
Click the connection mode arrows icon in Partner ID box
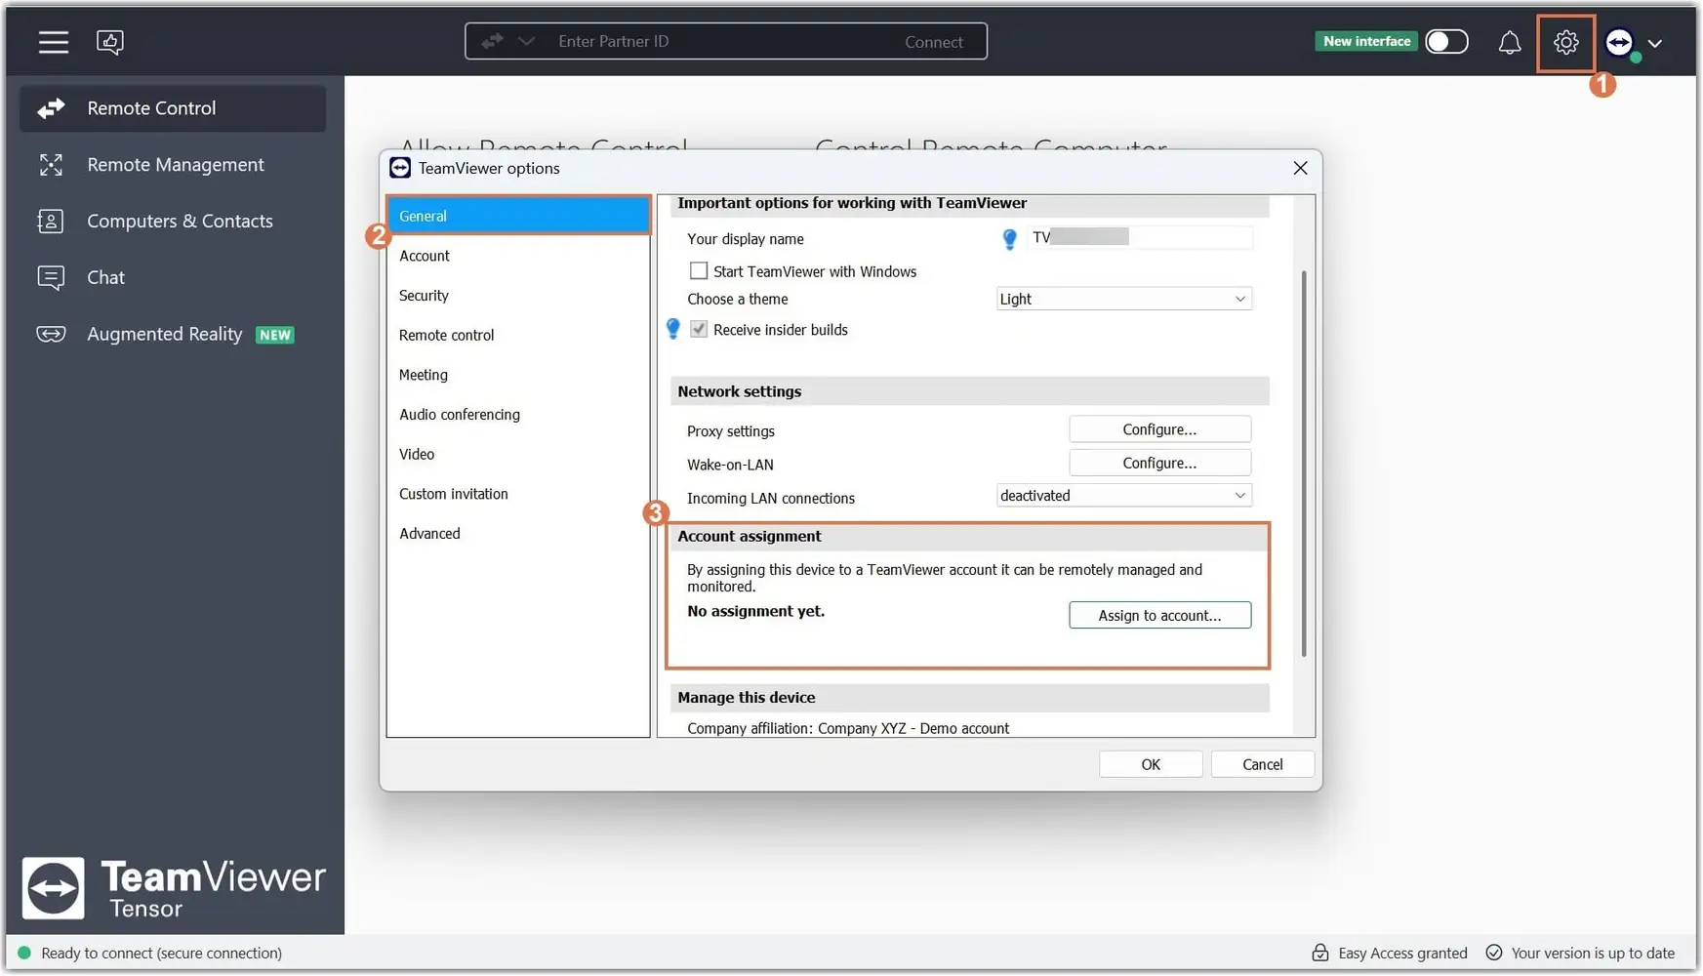click(x=492, y=41)
